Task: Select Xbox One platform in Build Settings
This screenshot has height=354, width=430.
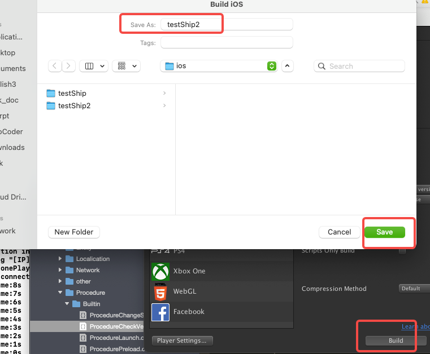Action: (221, 271)
